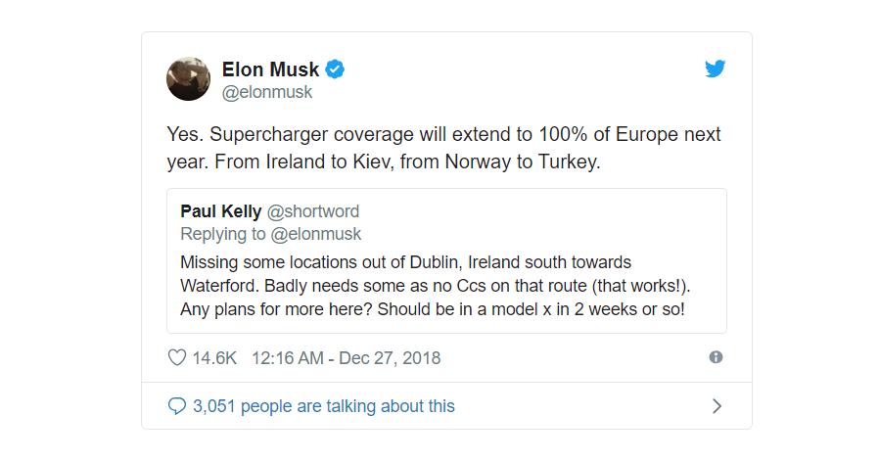The image size is (879, 462).
Task: Click the @shortword handle
Action: tap(313, 211)
